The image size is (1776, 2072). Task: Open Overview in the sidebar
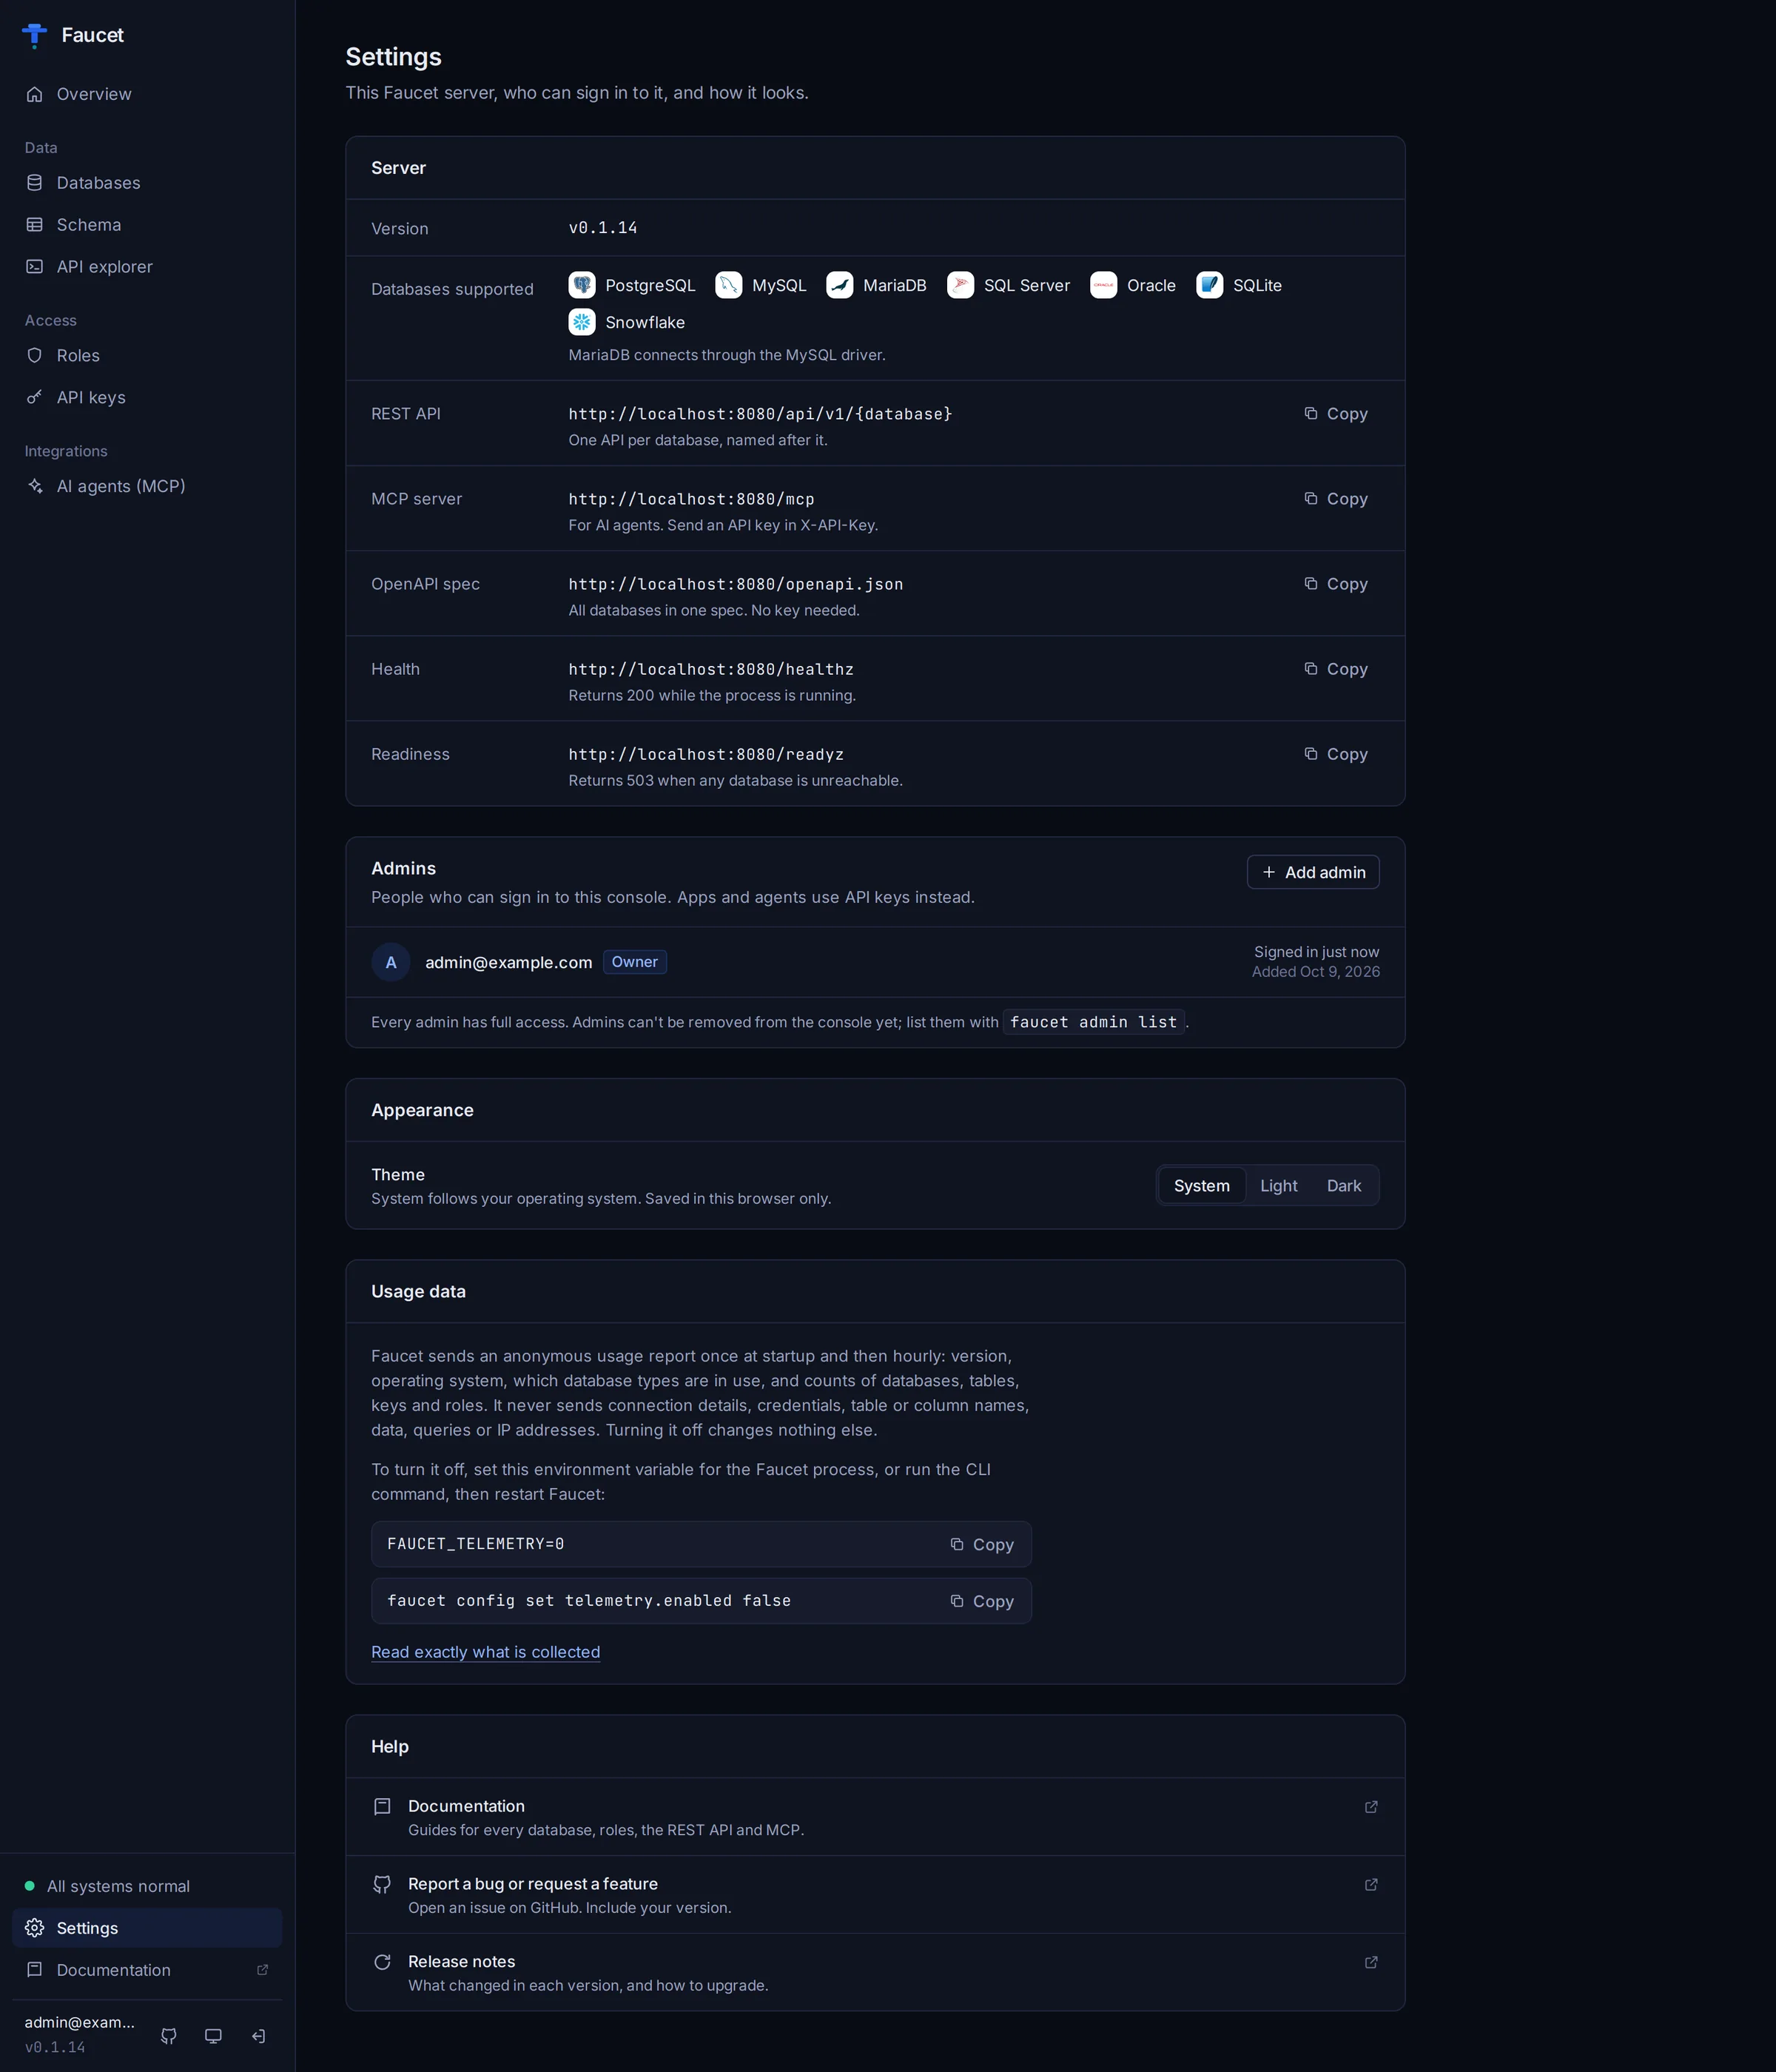coord(147,94)
